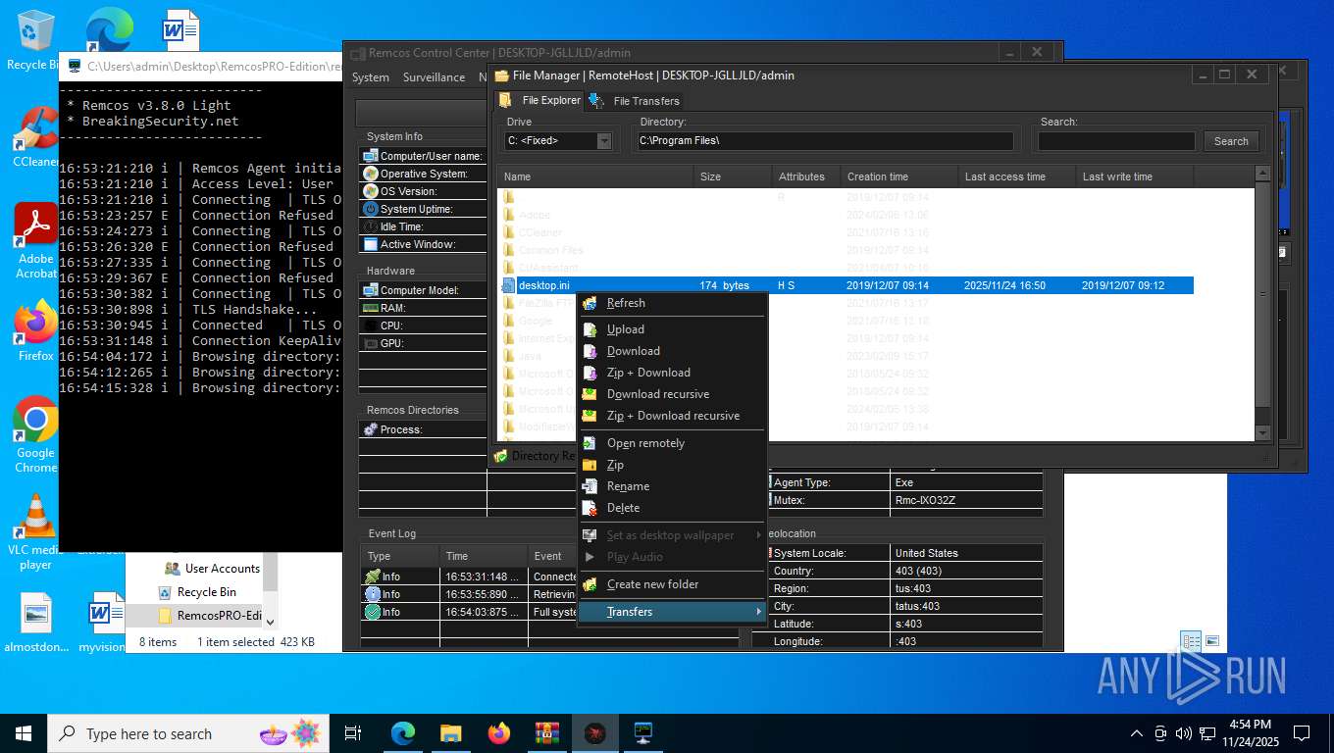
Task: Click the Download menu icon
Action: (590, 351)
